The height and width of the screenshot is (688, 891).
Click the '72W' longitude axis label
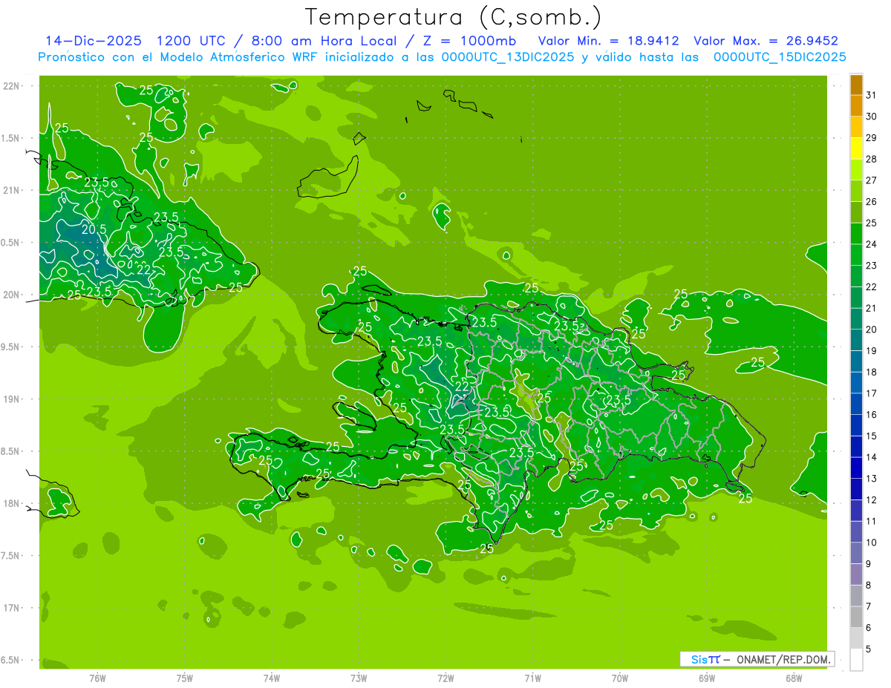446,678
